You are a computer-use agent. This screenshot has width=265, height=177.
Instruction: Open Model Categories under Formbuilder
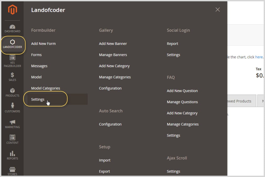click(x=46, y=88)
